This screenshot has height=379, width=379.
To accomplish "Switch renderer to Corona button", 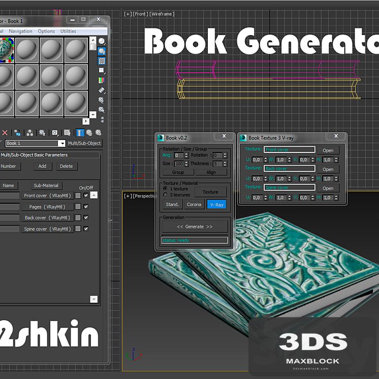I will point(194,204).
